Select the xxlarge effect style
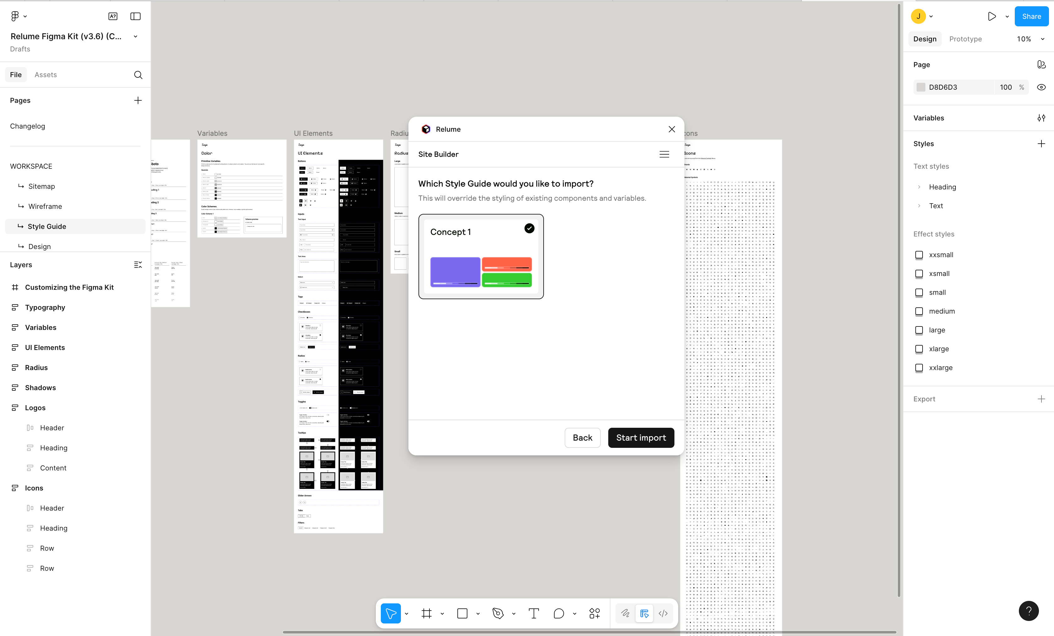This screenshot has height=636, width=1054. pos(941,368)
